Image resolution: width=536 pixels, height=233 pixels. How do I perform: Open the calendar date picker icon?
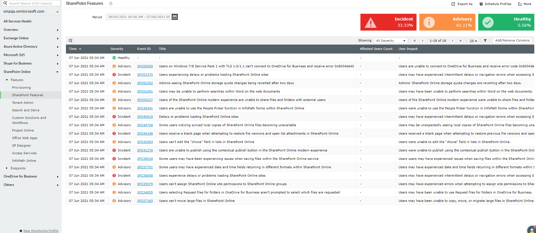(175, 17)
